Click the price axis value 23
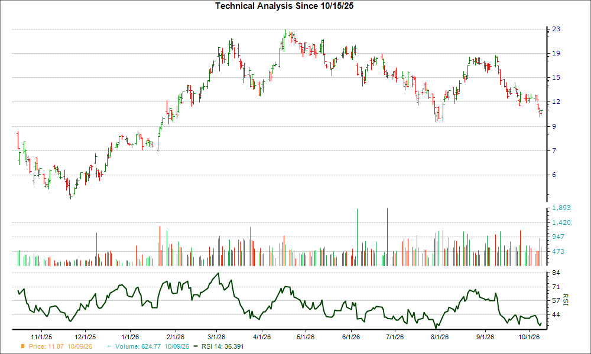Viewport: 591px width, 354px height. 556,29
